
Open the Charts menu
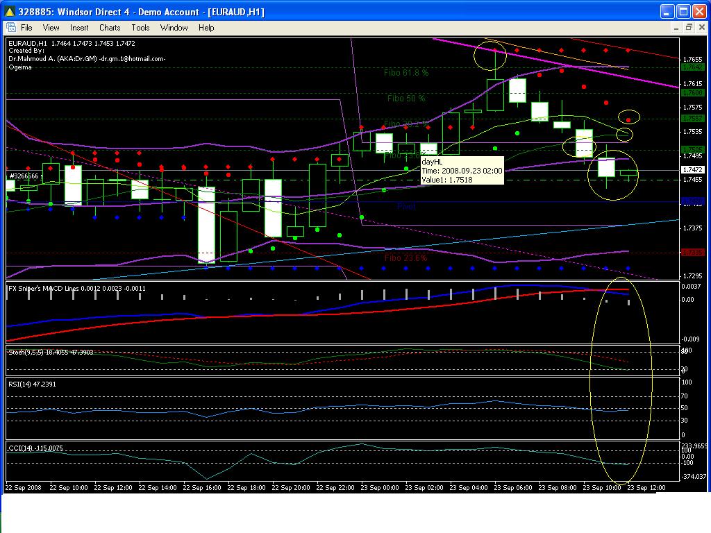click(110, 28)
